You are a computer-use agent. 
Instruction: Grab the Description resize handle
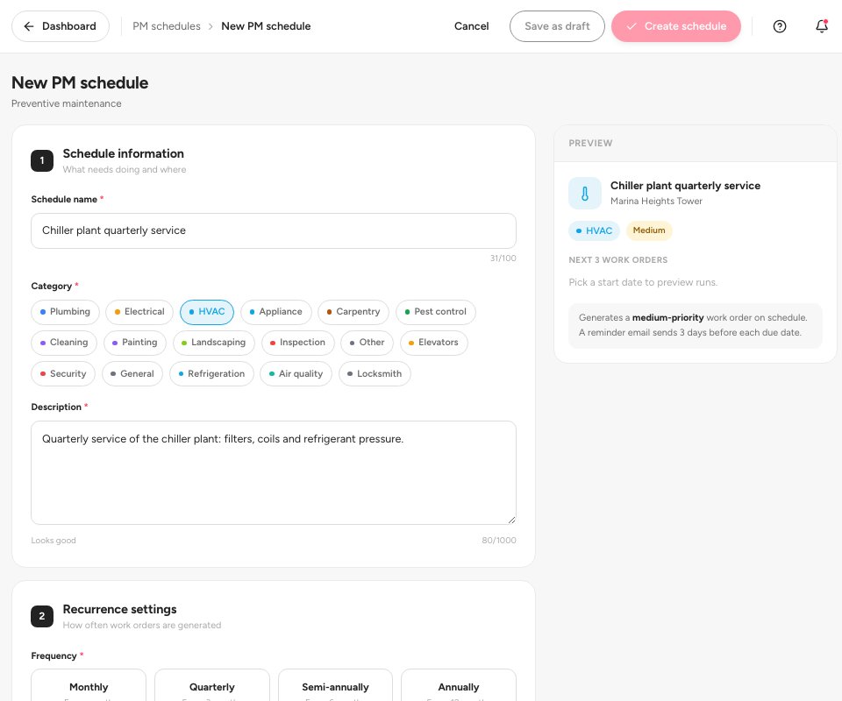511,520
